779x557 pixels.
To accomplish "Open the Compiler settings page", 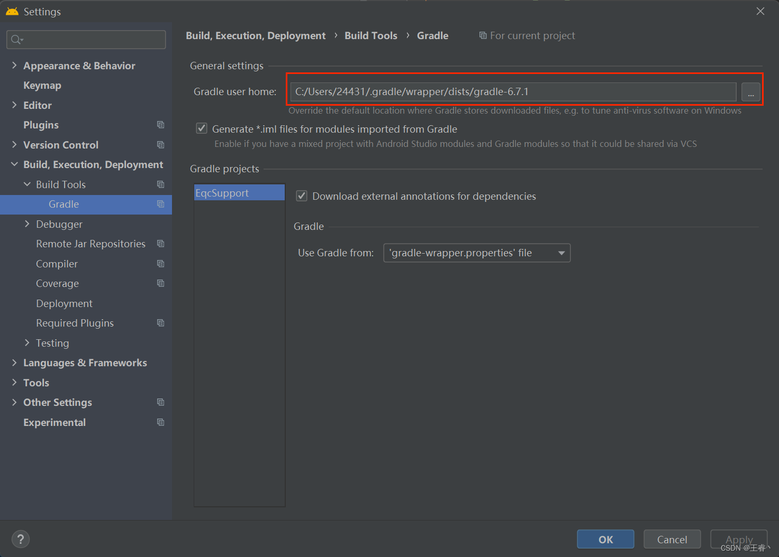I will click(57, 264).
